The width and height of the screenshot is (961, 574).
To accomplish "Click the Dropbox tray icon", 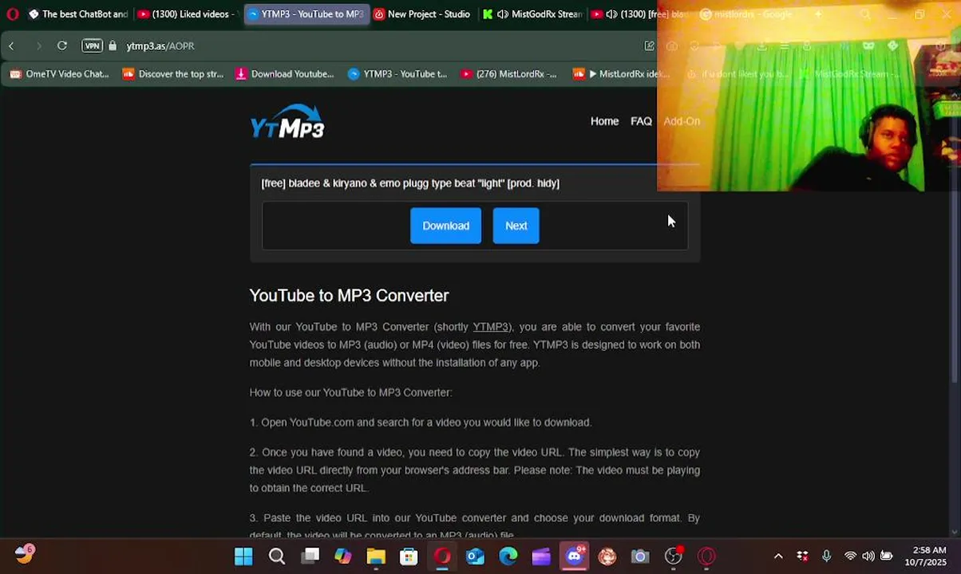I will (x=802, y=556).
